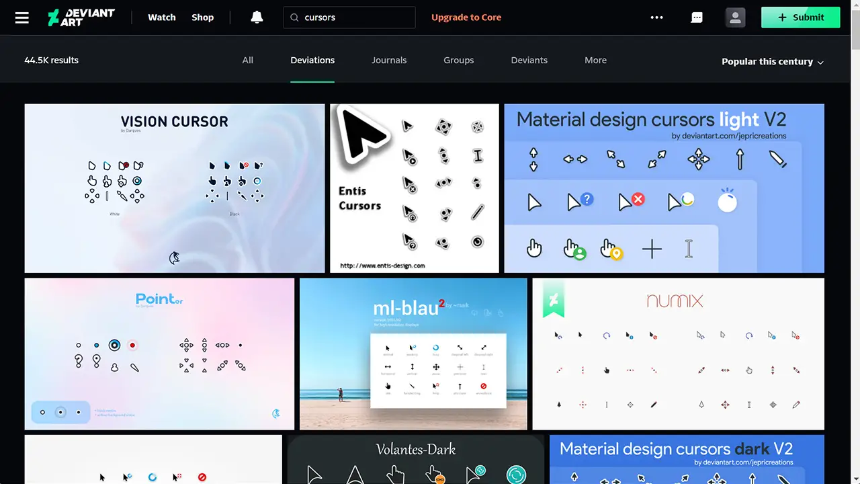Go to the DeviantArt home logo
Screen dimensions: 860x484
click(81, 17)
